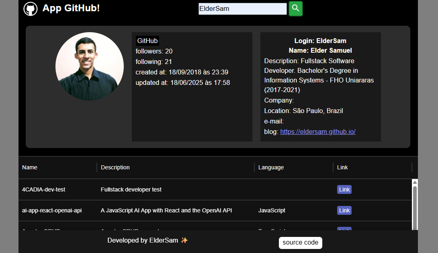Click the App GitHub! title
438x253 pixels.
tap(71, 8)
